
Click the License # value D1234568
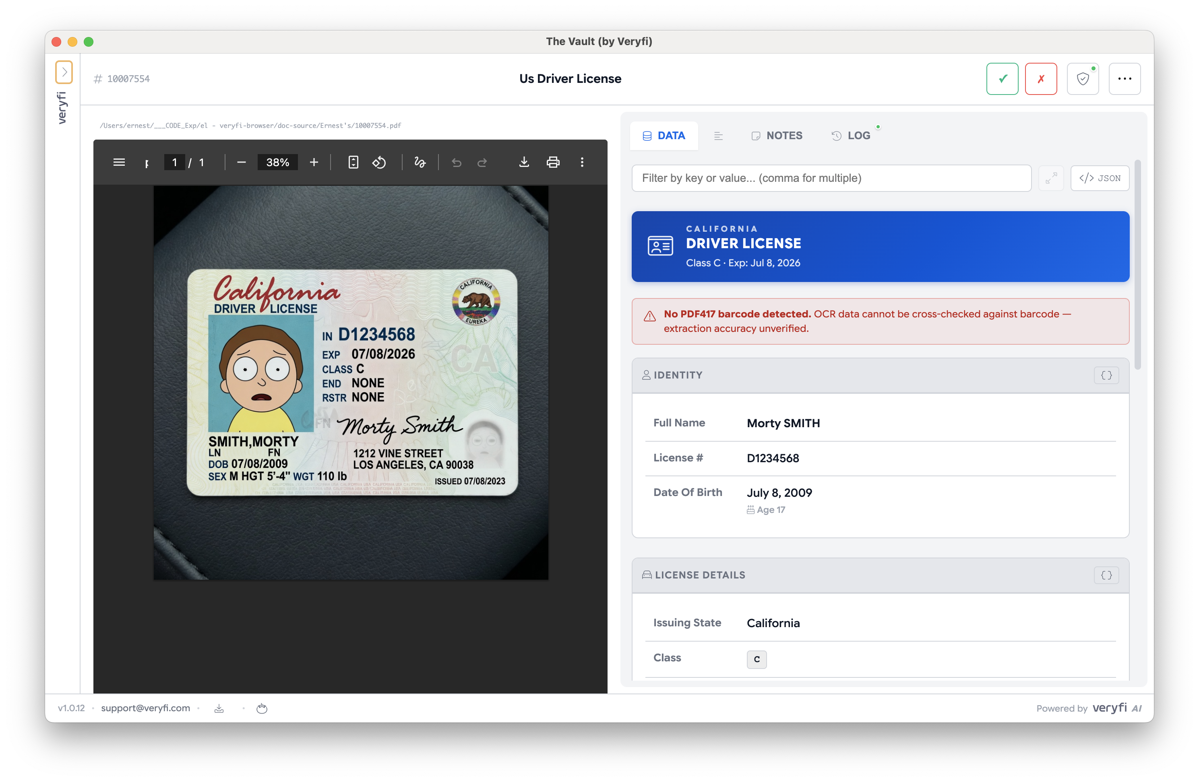coord(772,458)
